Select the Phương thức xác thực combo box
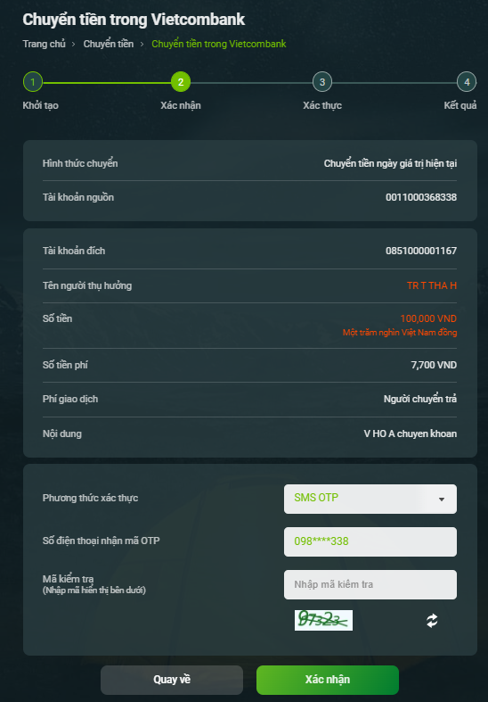 coord(370,499)
